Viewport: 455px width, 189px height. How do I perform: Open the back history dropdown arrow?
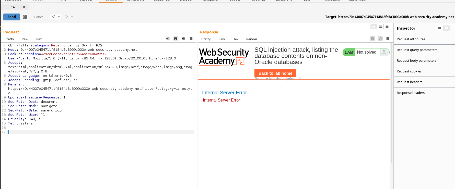pyautogui.click(x=59, y=17)
